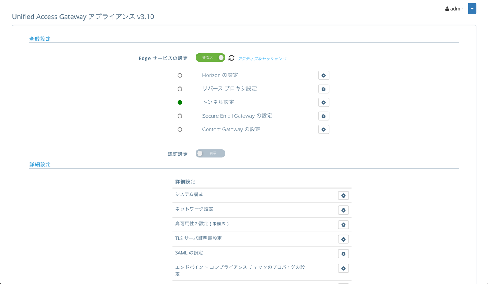The width and height of the screenshot is (488, 284).
Task: Open Content Gateway の設定 gear icon
Action: click(324, 130)
